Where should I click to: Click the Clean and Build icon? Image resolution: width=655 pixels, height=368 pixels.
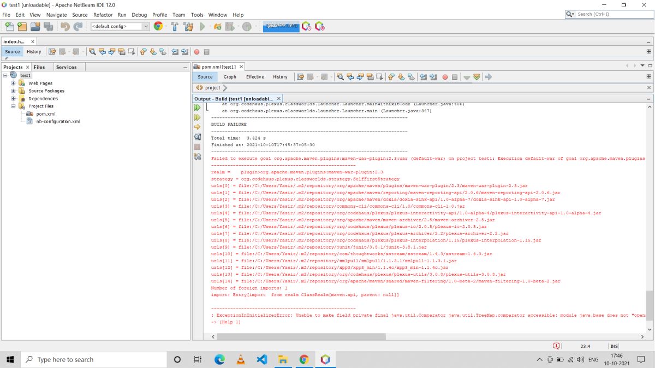point(188,26)
